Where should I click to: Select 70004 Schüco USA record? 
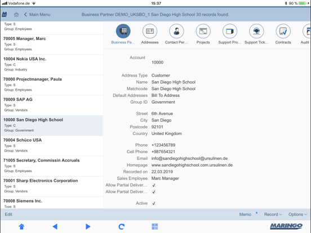tap(52, 146)
